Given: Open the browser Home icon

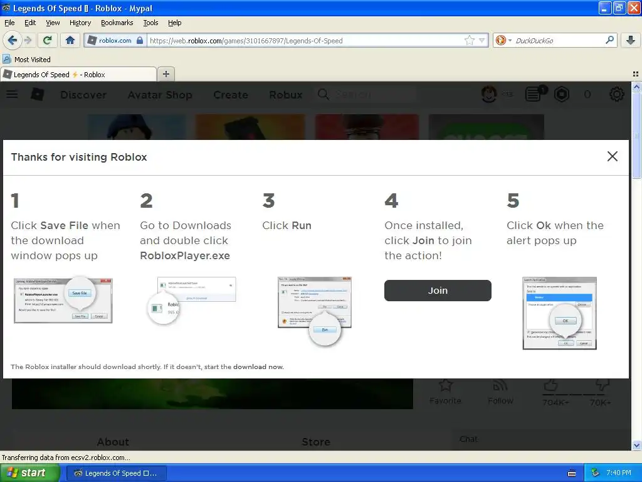Looking at the screenshot, I should coord(70,40).
